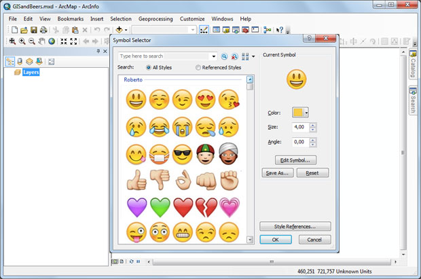Screen dimensions: 421x279
Task: Click the Paste toolbar icon
Action: coord(75,30)
